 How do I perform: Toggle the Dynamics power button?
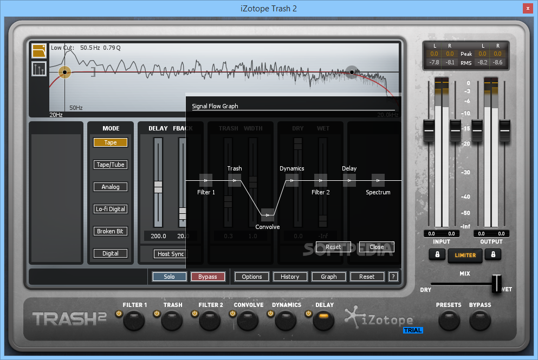pyautogui.click(x=270, y=313)
